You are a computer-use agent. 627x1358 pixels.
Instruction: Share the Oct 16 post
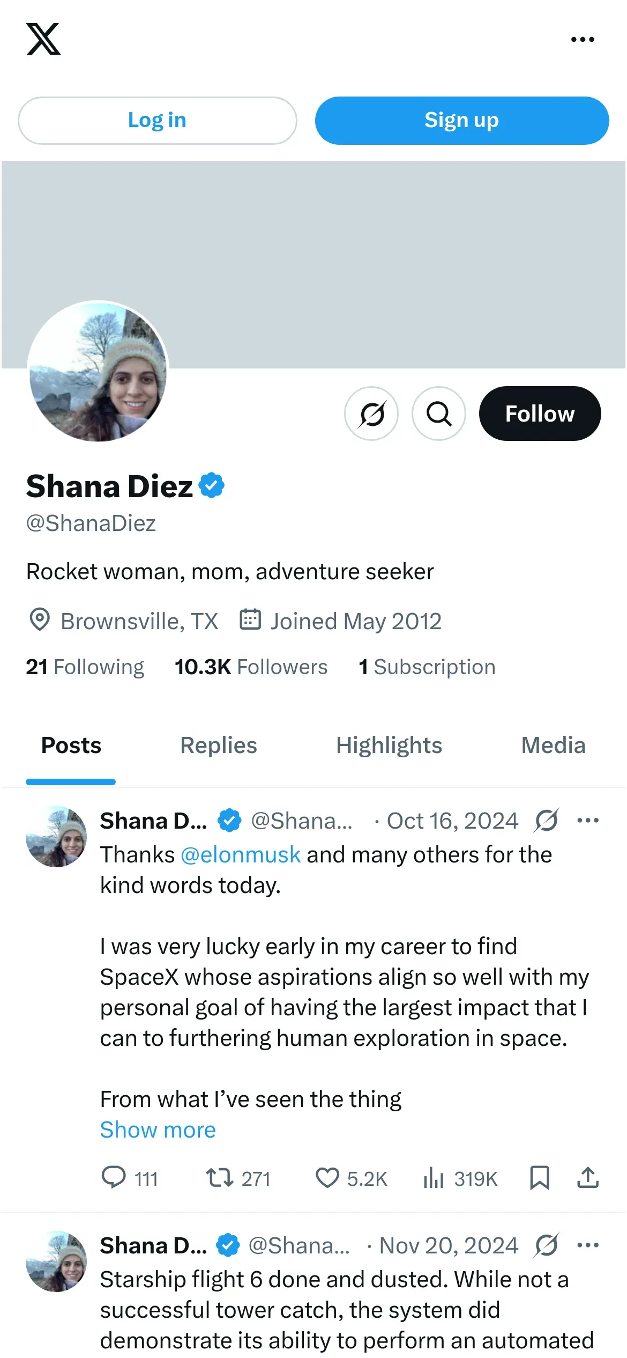588,1178
